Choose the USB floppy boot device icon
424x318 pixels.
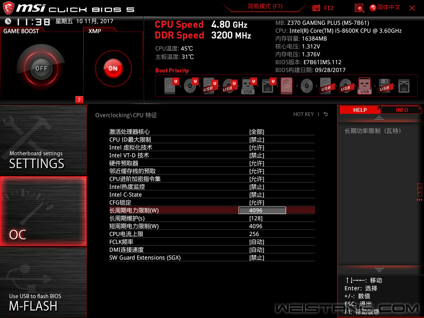coord(384,86)
